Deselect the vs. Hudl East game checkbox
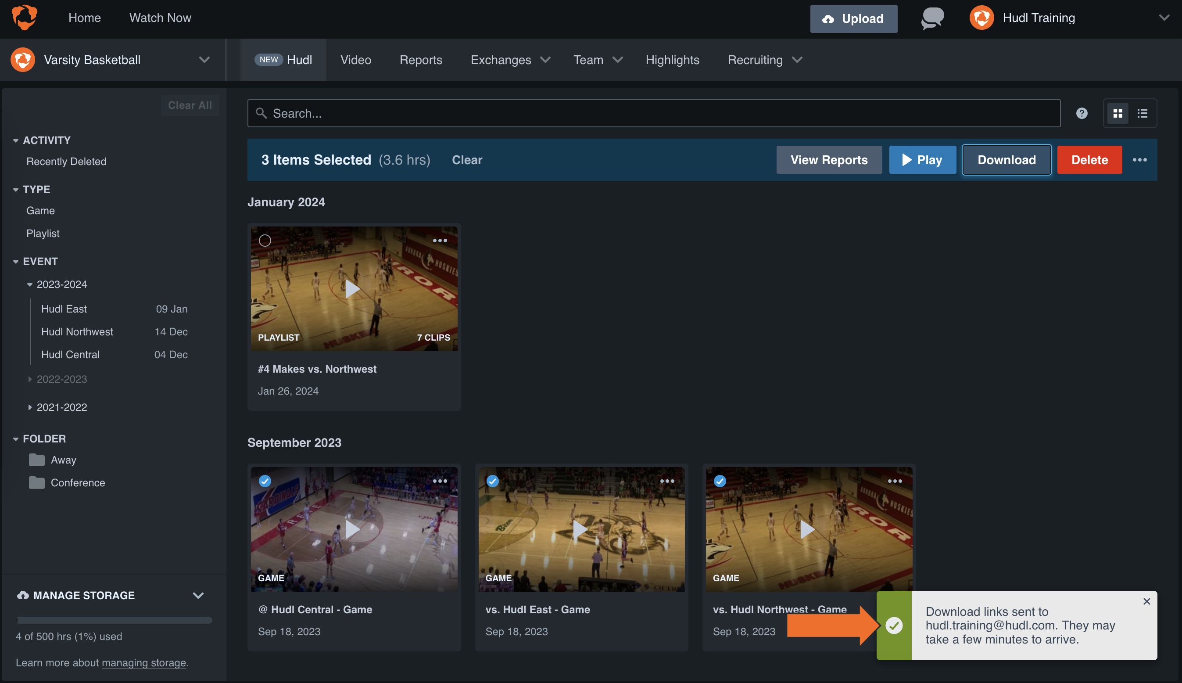The height and width of the screenshot is (683, 1182). click(x=492, y=481)
